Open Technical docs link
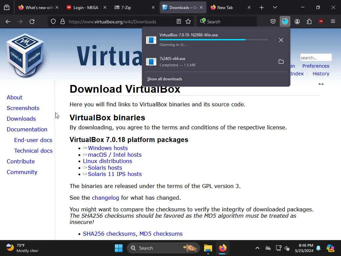341x256 pixels. click(x=33, y=151)
